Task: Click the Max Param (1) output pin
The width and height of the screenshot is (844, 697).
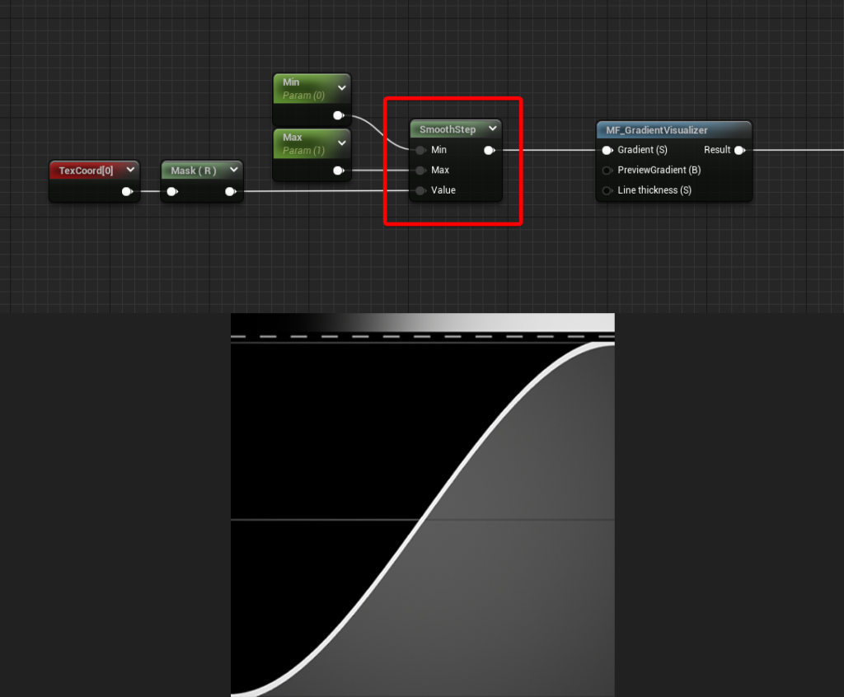Action: pyautogui.click(x=339, y=171)
